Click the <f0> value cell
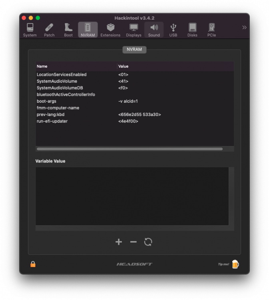The height and width of the screenshot is (300, 269). (x=123, y=88)
